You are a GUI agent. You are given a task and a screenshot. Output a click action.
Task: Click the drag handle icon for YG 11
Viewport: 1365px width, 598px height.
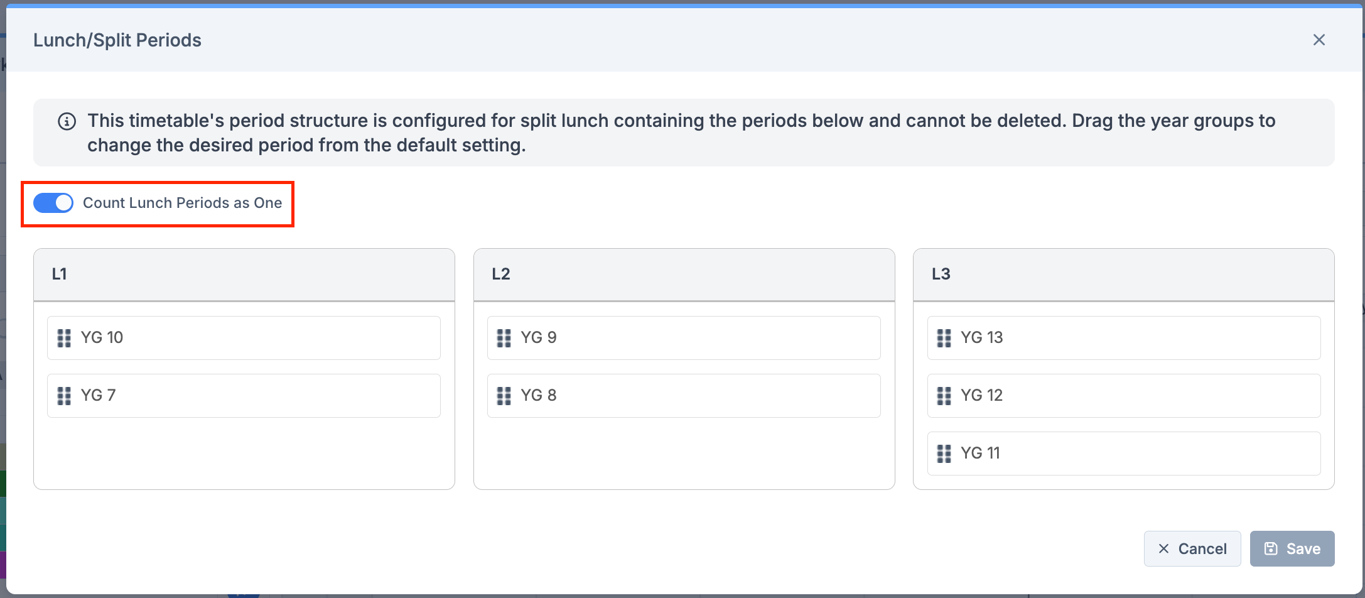(x=944, y=454)
